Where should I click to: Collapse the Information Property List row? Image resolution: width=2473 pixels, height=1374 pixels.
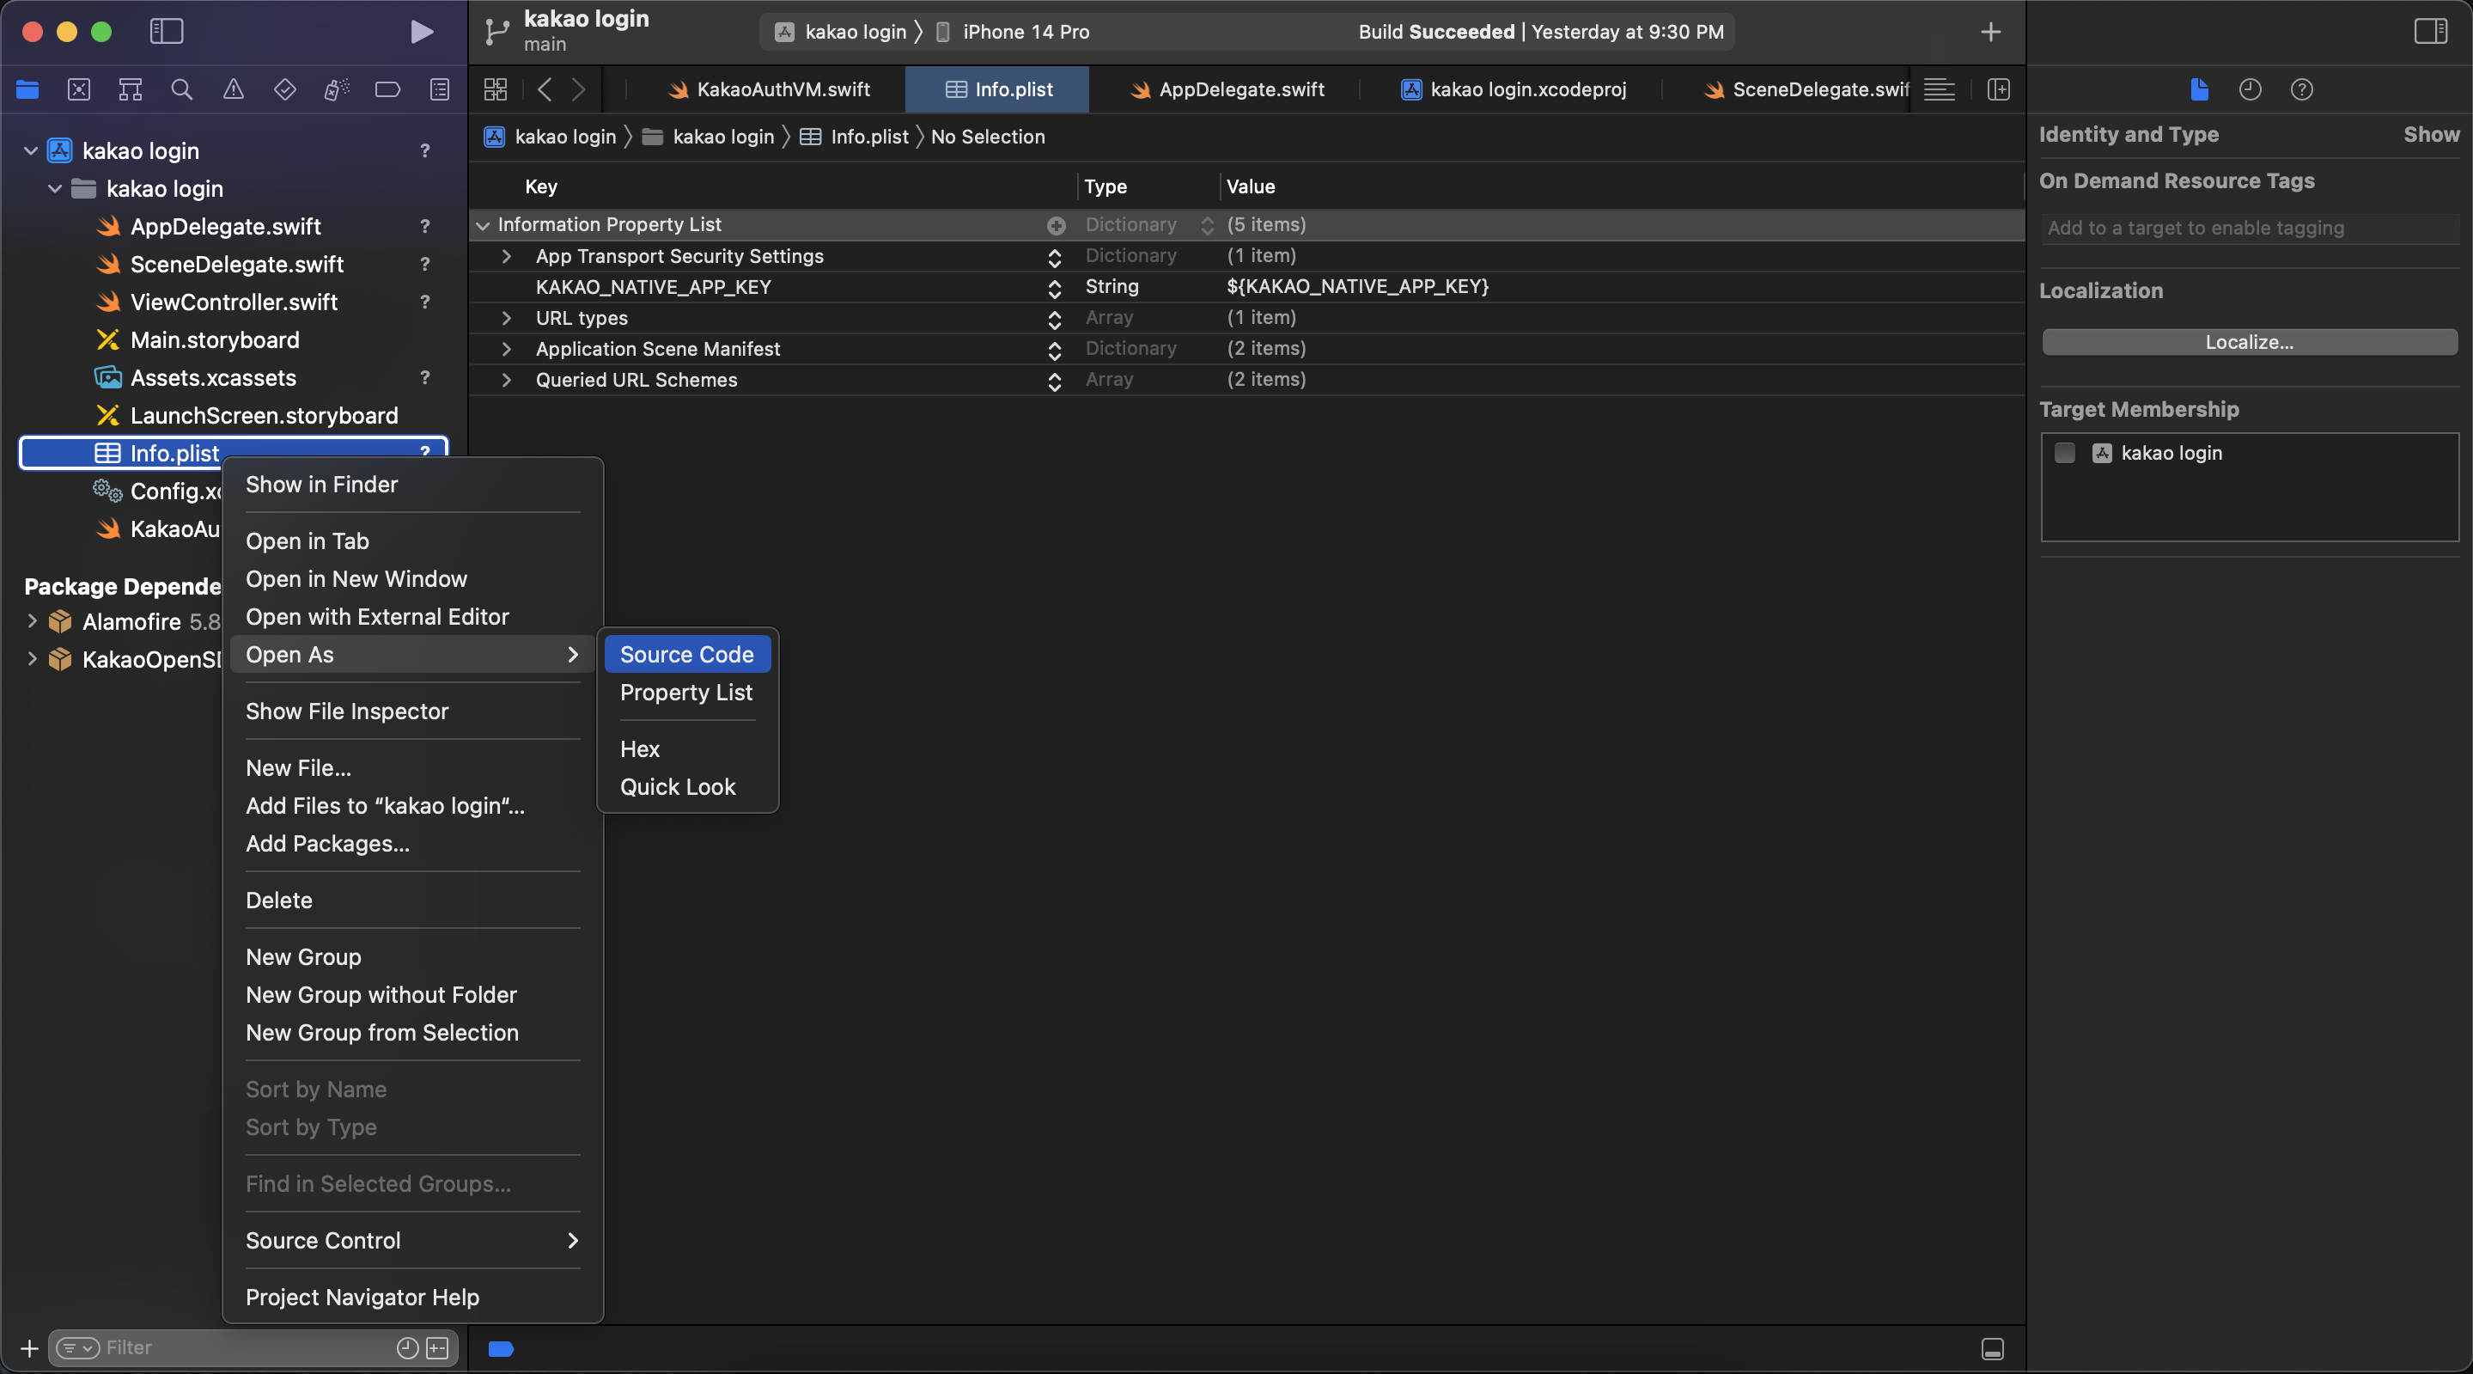pyautogui.click(x=482, y=224)
